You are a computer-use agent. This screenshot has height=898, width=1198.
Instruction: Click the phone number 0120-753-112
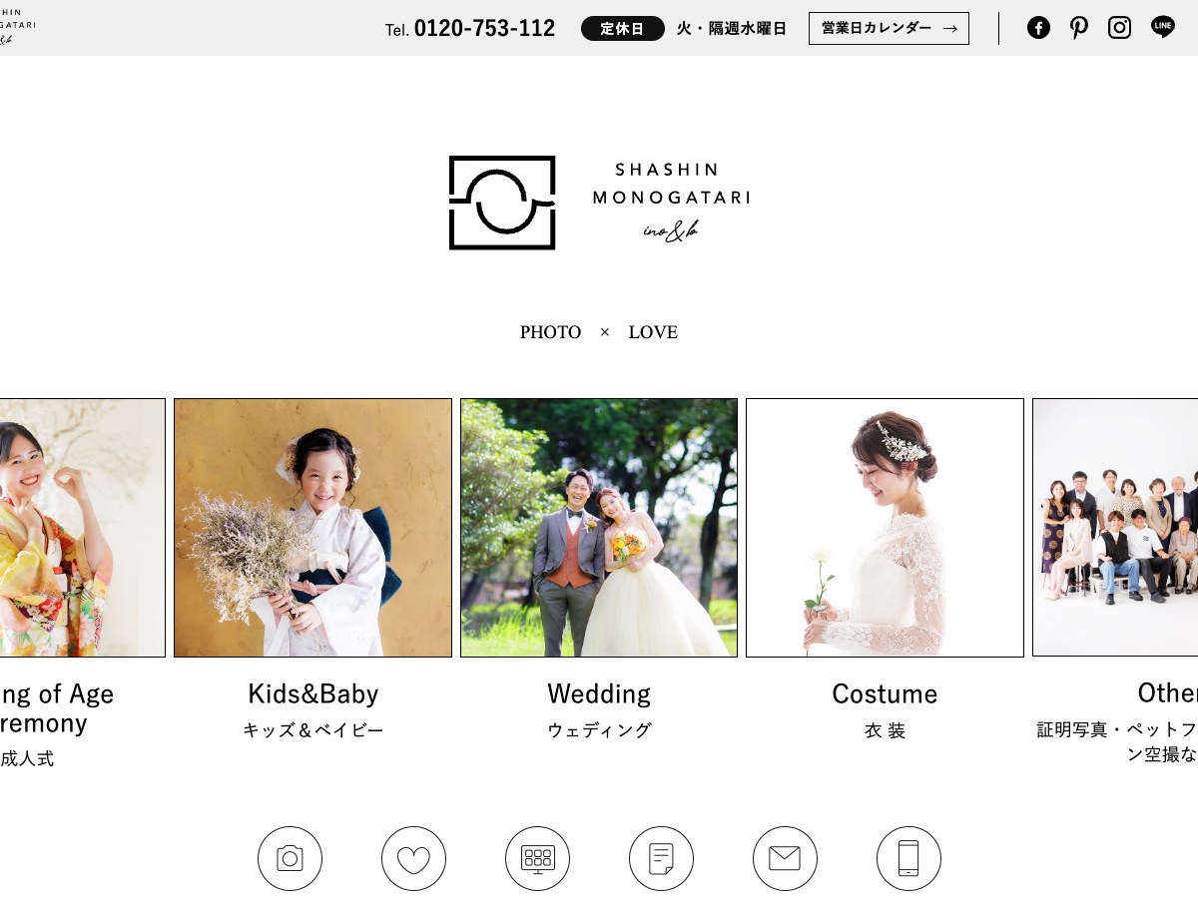[x=484, y=29]
